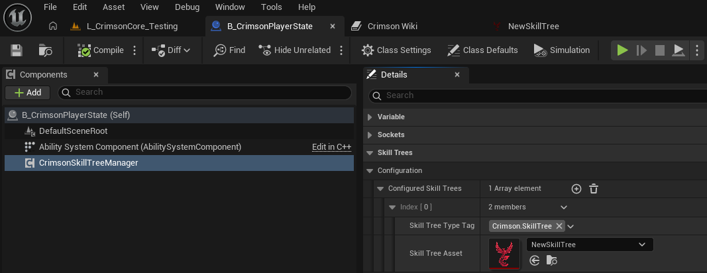Screen dimensions: 707x273
Task: Close the Components panel tab
Action: [95, 74]
